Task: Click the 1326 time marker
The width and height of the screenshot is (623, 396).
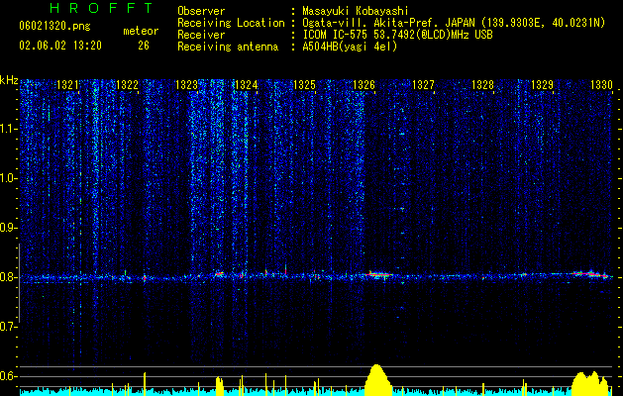Action: [363, 85]
